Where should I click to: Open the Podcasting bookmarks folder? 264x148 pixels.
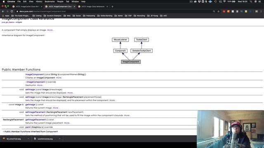(89, 16)
